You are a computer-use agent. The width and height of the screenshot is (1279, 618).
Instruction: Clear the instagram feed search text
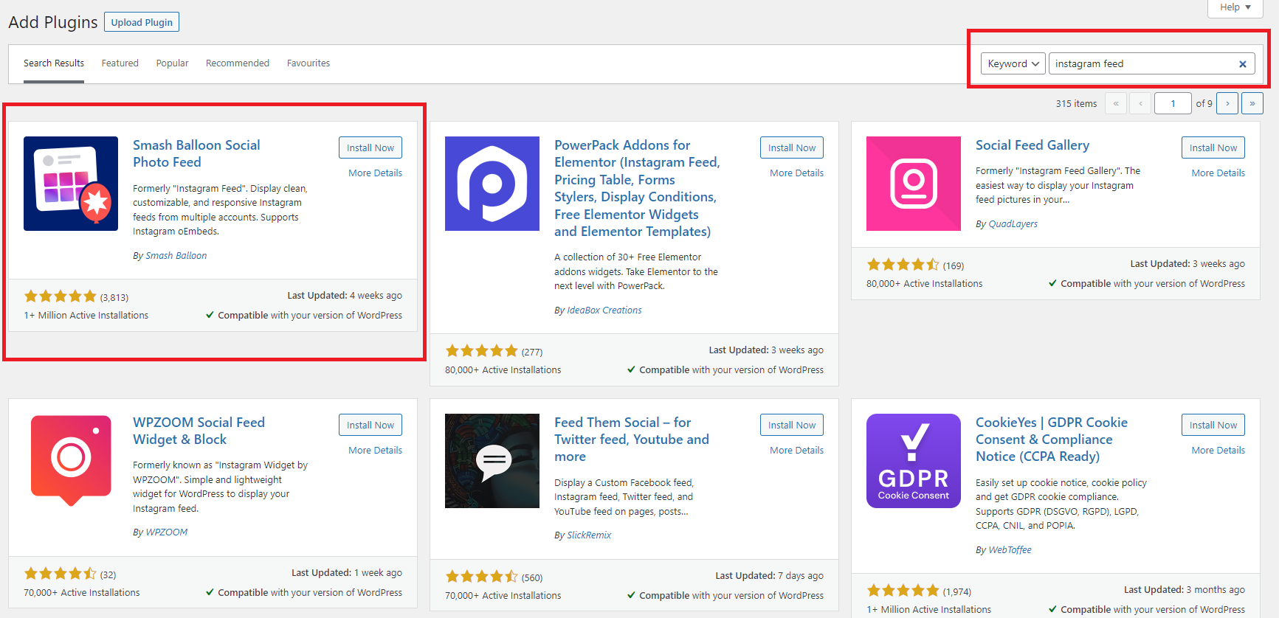[x=1243, y=64]
